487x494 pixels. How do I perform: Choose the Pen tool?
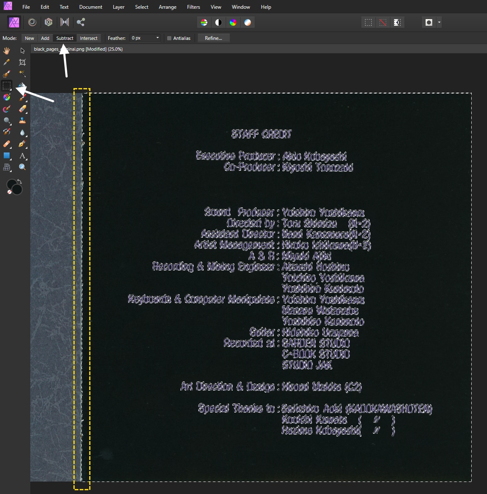point(22,144)
